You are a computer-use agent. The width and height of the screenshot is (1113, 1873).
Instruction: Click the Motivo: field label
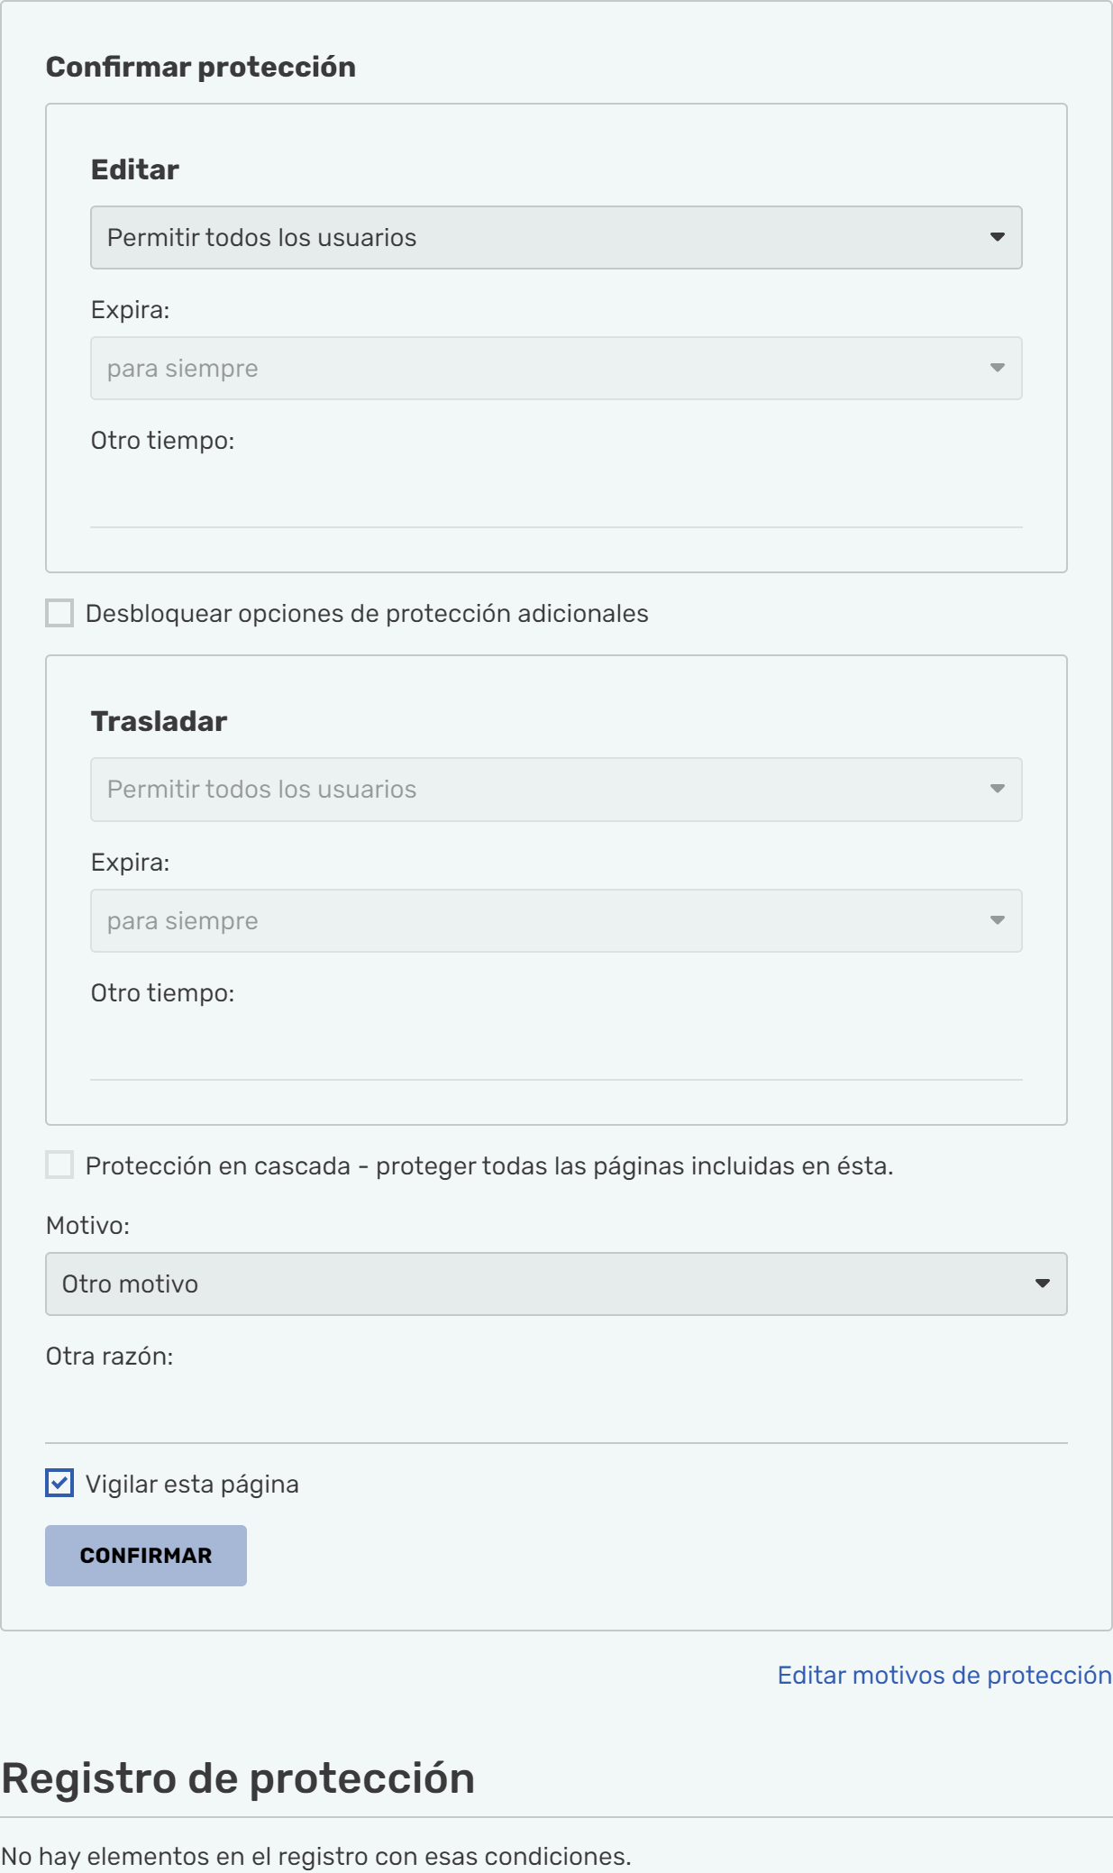pyautogui.click(x=87, y=1226)
